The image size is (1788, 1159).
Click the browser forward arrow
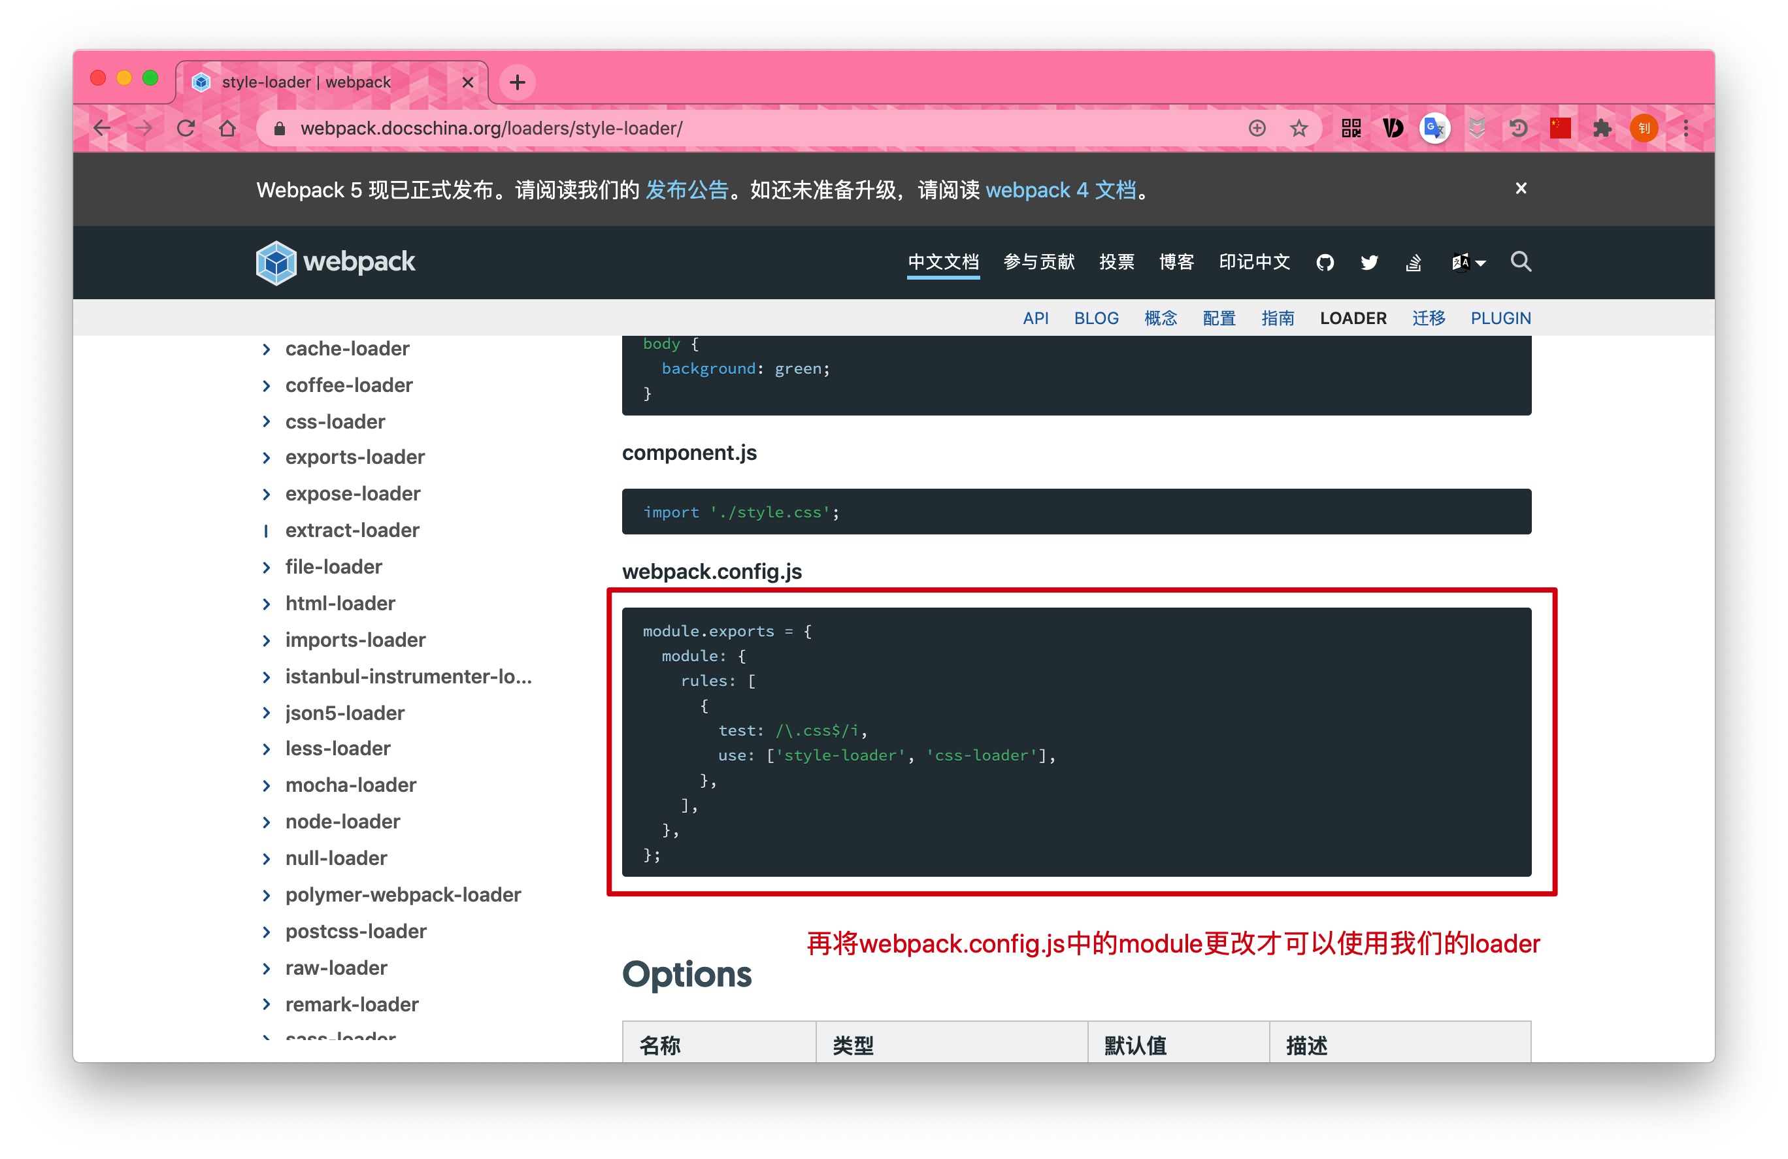point(144,129)
